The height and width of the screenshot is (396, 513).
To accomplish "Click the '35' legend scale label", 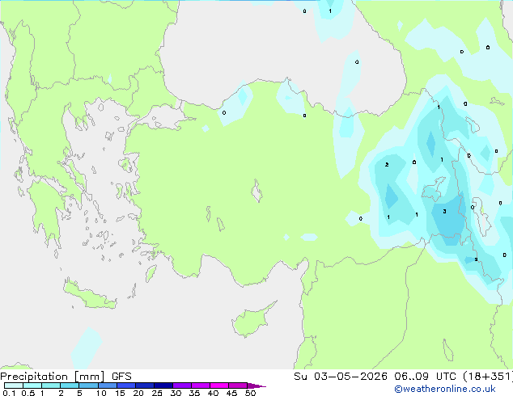I will [194, 393].
